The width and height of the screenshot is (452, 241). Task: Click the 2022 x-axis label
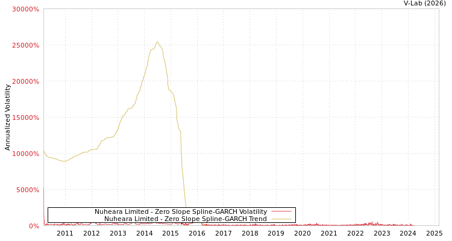point(356,233)
